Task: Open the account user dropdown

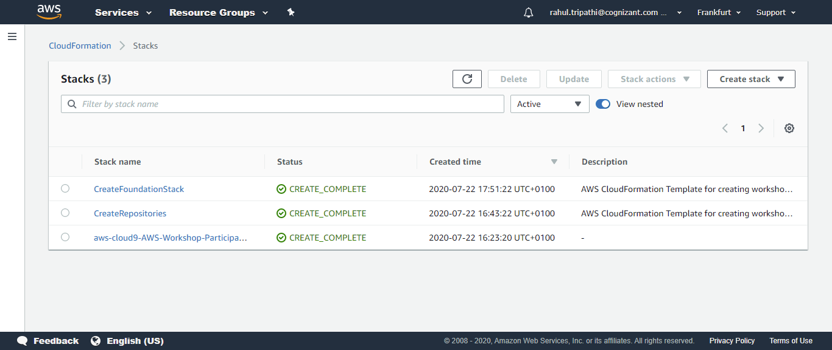Action: [616, 12]
